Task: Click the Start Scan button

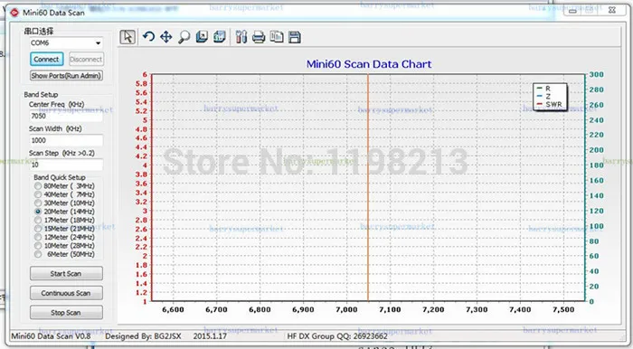Action: click(66, 274)
